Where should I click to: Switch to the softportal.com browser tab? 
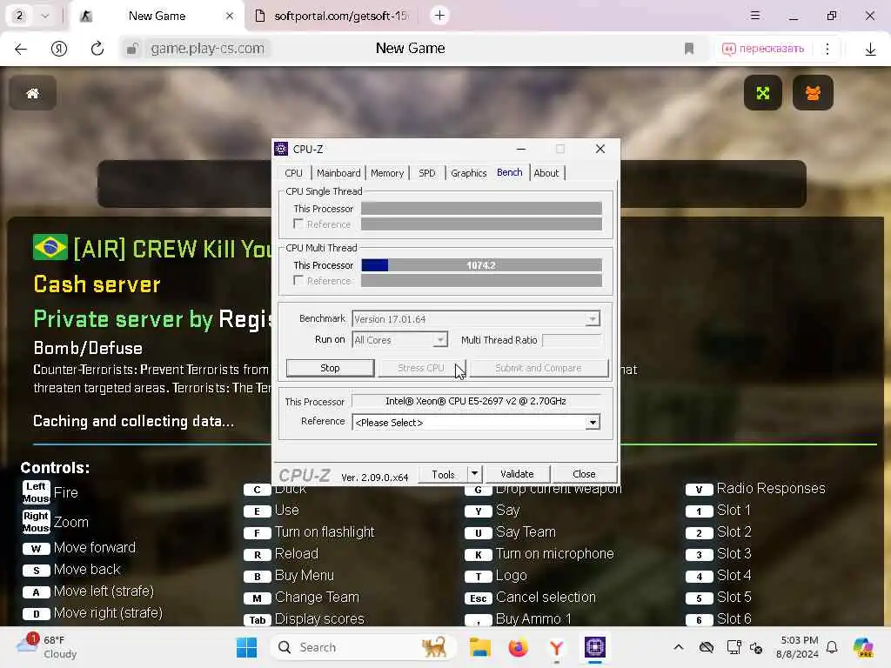pos(332,16)
